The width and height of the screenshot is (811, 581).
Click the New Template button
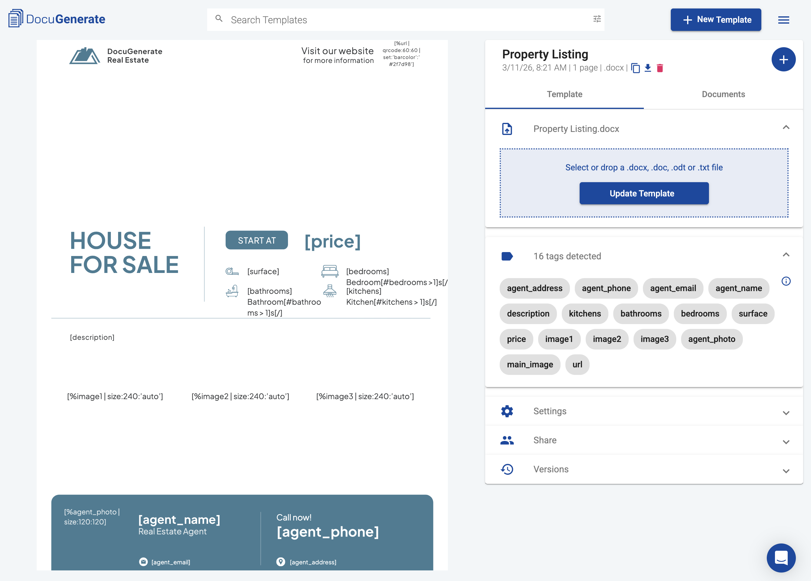pyautogui.click(x=716, y=20)
